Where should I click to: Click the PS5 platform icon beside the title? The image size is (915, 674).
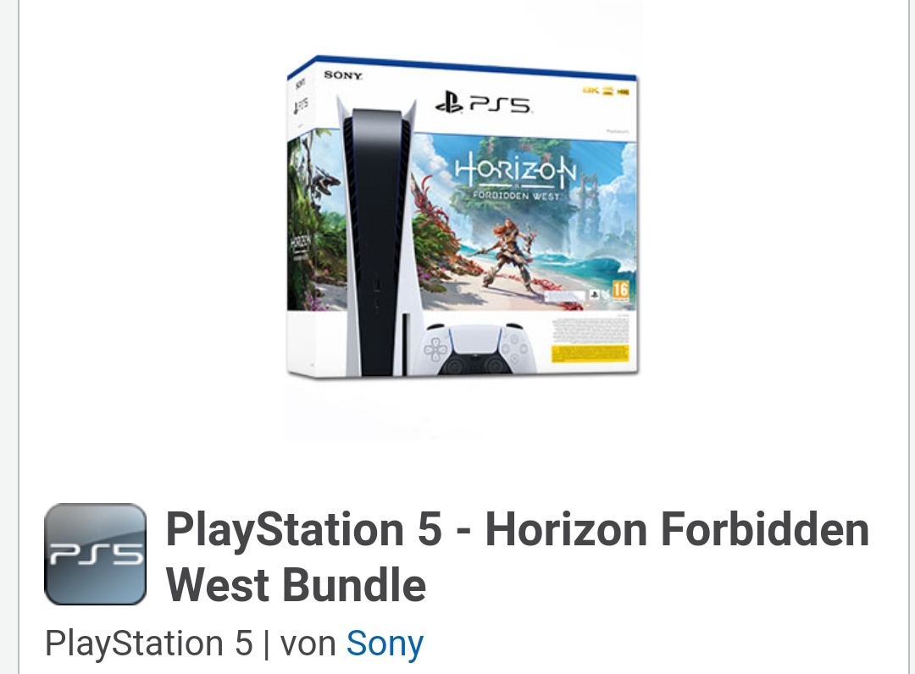tap(95, 554)
